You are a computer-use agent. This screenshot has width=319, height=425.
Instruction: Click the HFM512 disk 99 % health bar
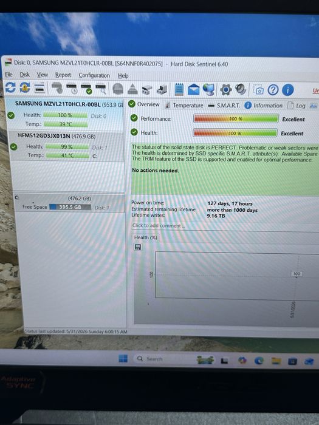pyautogui.click(x=67, y=147)
